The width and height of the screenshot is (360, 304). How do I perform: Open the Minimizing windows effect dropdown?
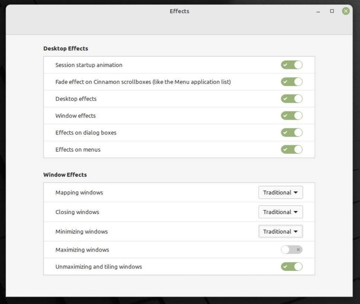(x=280, y=231)
